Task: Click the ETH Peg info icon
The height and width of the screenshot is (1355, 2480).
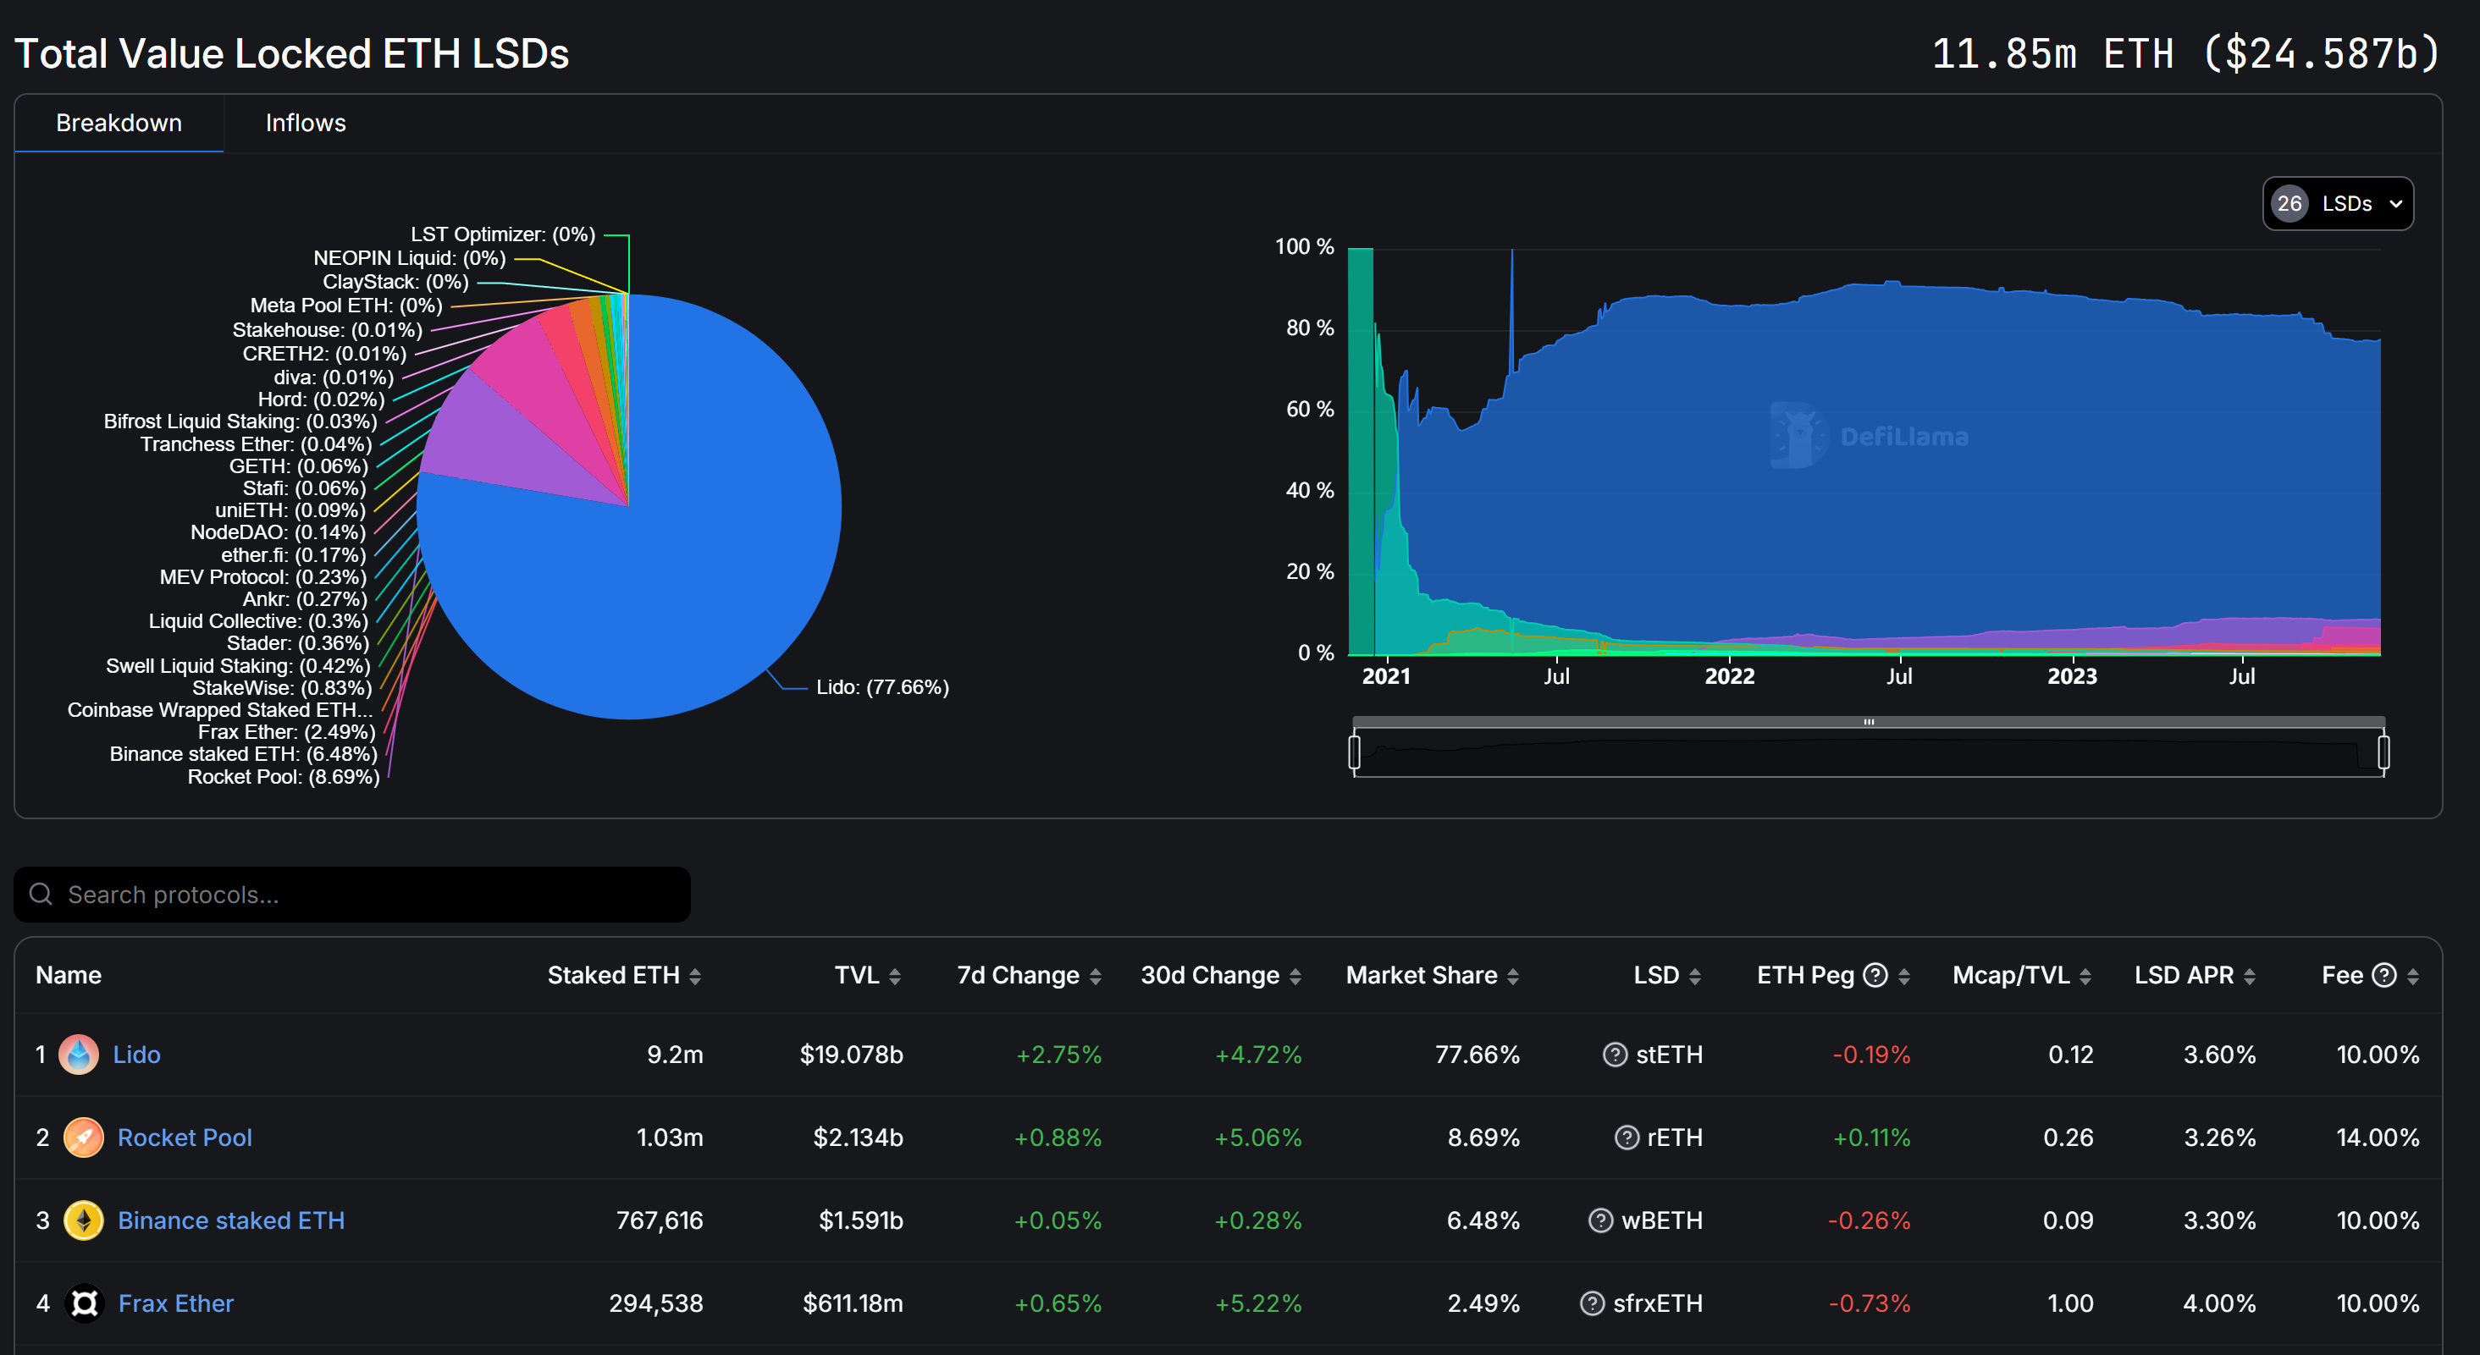Action: click(x=1875, y=975)
